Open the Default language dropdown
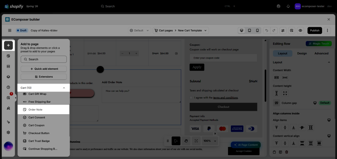337x159 pixels. [140, 30]
